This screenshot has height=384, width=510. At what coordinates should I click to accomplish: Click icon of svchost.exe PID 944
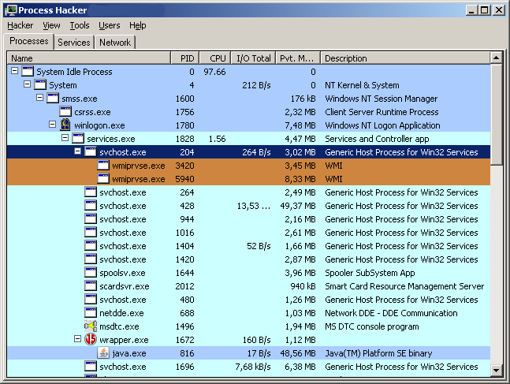(91, 218)
